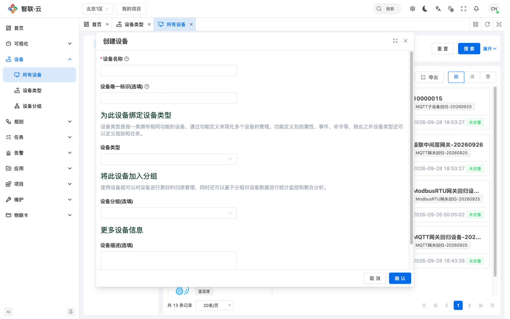Click the 我的项目 button
This screenshot has width=510, height=319.
coord(131,9)
